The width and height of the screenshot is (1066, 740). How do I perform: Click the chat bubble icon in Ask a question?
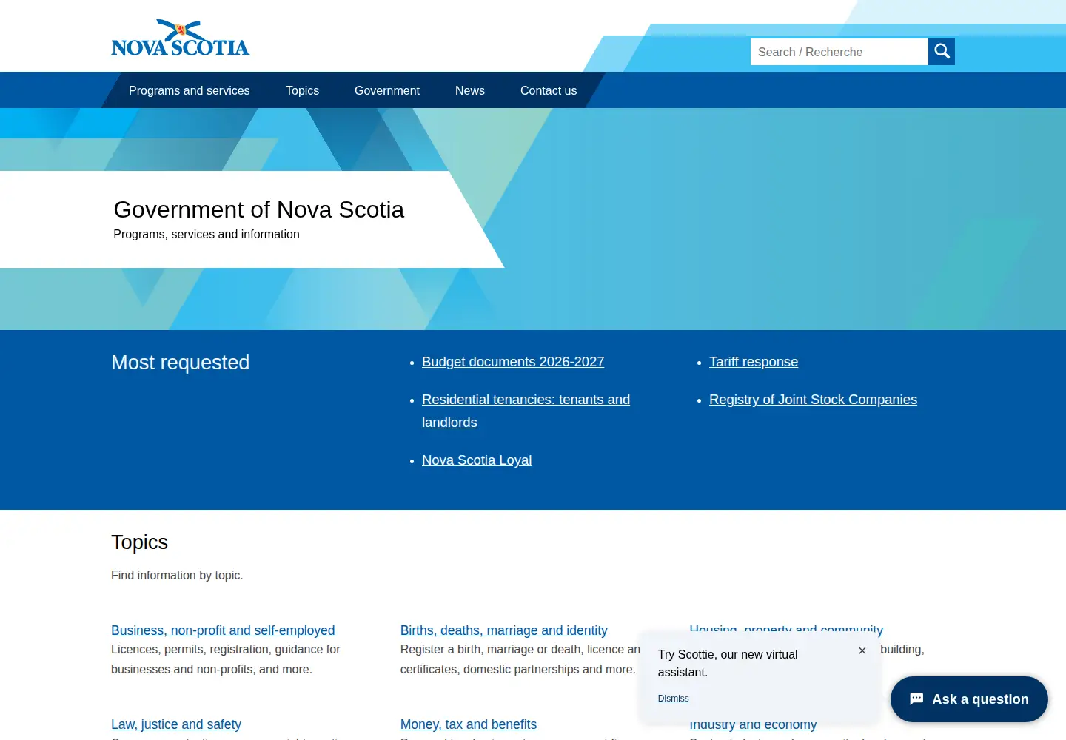pos(916,699)
